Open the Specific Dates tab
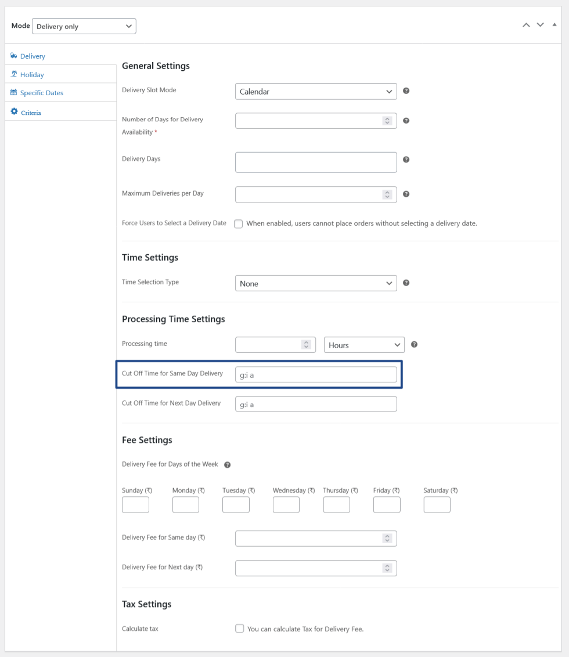 coord(41,93)
